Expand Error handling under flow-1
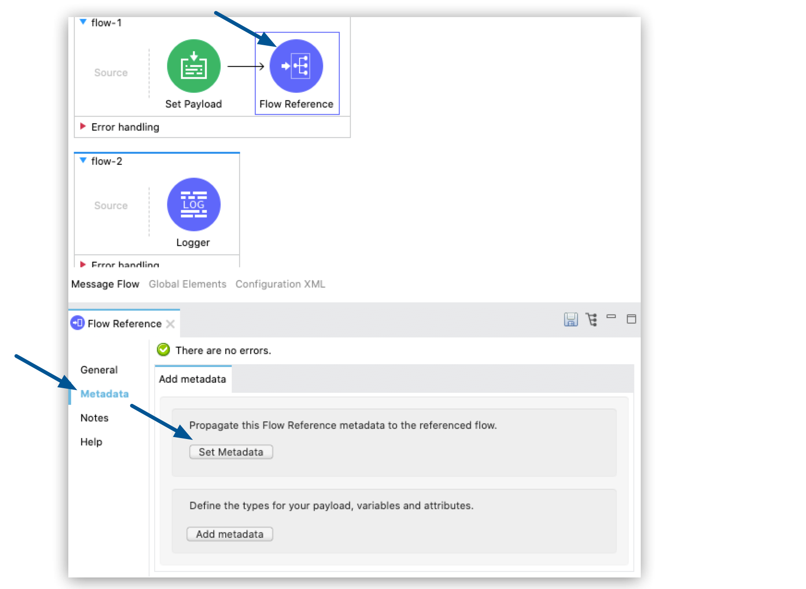The image size is (806, 589). [84, 126]
